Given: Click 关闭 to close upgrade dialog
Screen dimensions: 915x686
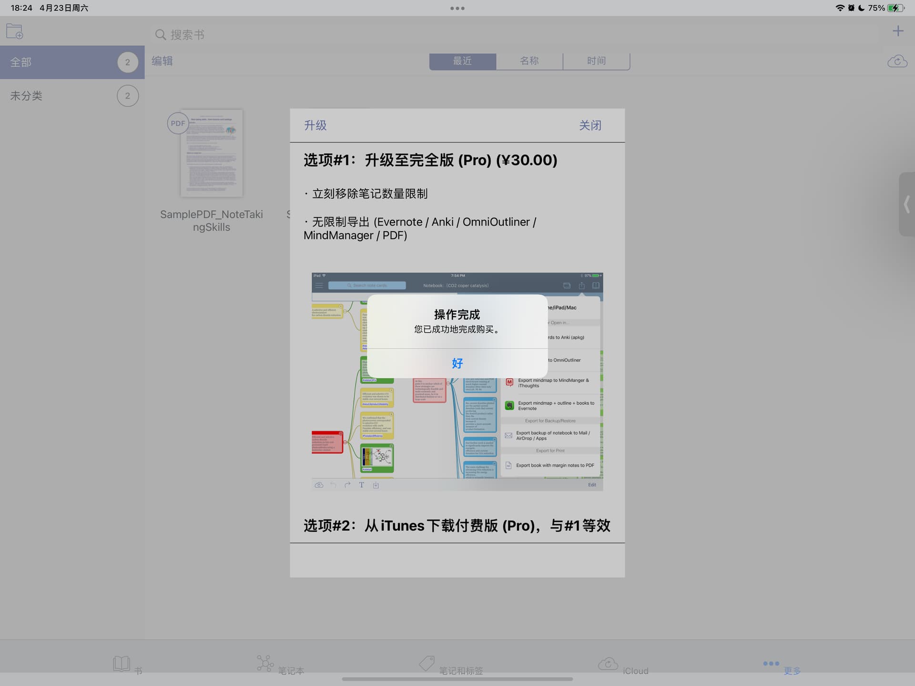Looking at the screenshot, I should pos(590,125).
